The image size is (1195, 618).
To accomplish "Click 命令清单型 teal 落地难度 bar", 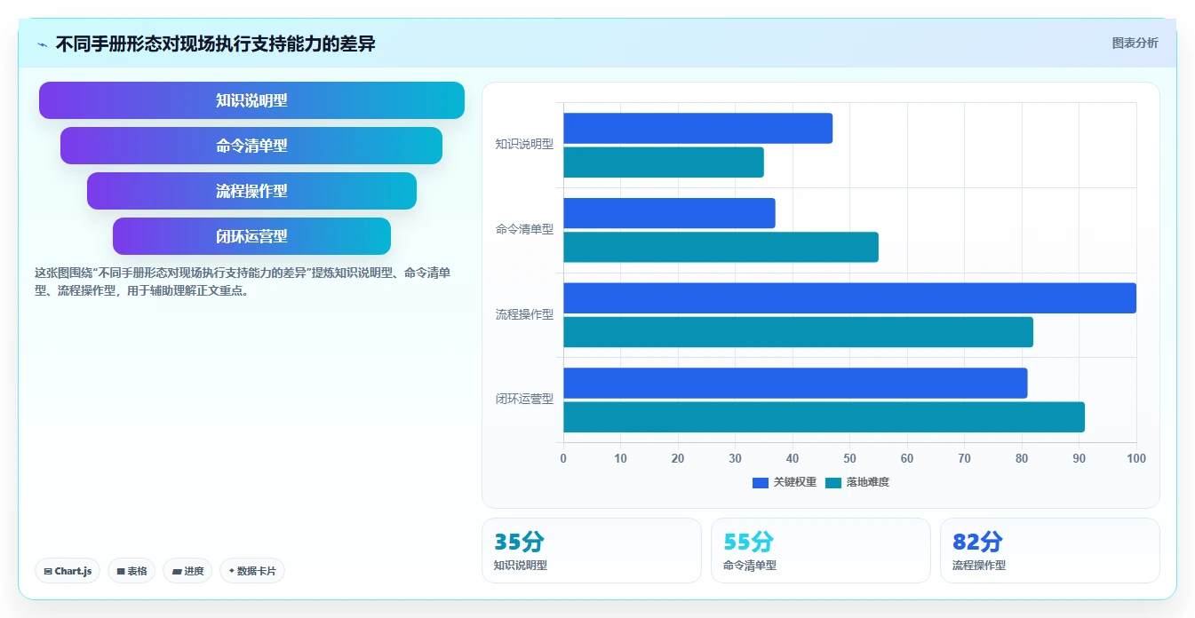I will 721,247.
